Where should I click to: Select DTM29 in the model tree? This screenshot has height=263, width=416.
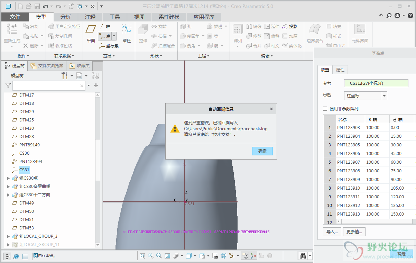pyautogui.click(x=27, y=111)
